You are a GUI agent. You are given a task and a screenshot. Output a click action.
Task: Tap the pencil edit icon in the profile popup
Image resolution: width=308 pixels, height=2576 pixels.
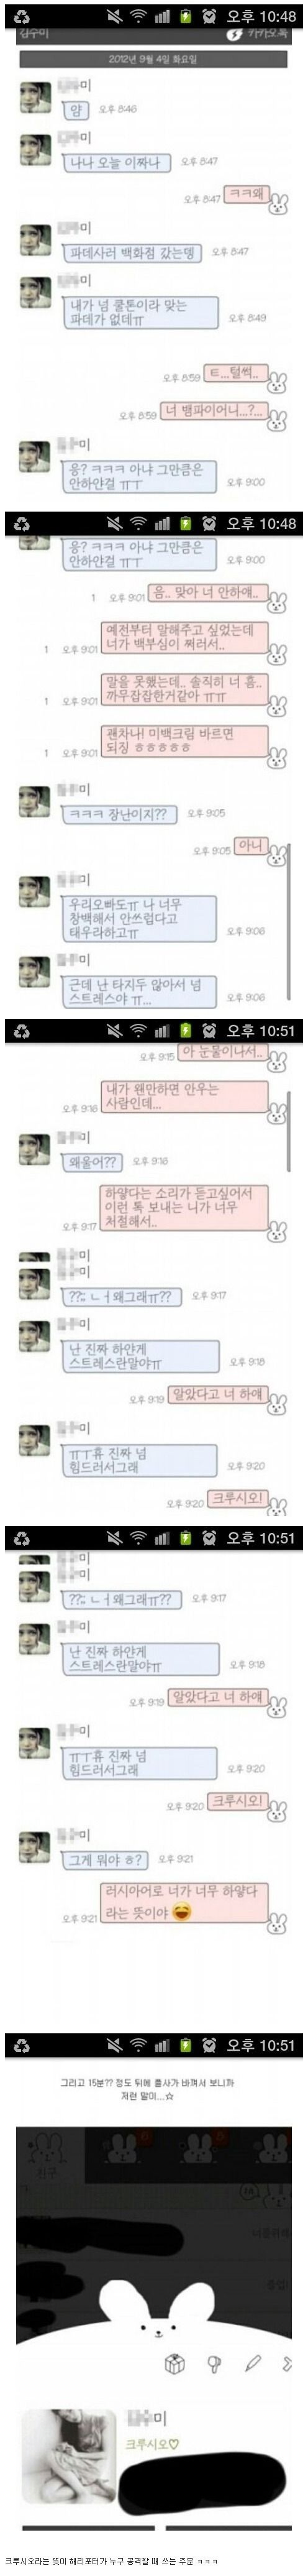252,2364
